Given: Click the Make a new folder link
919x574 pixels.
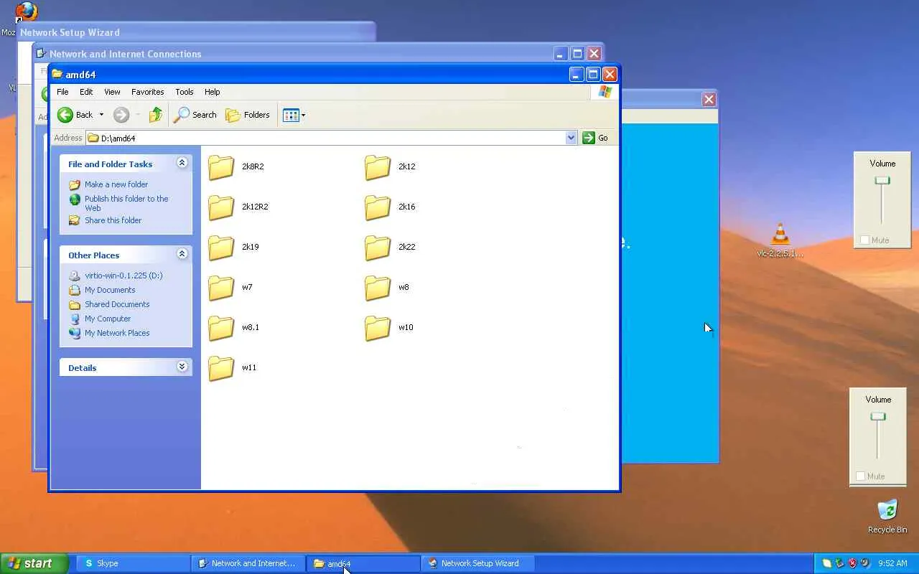Looking at the screenshot, I should pyautogui.click(x=116, y=184).
